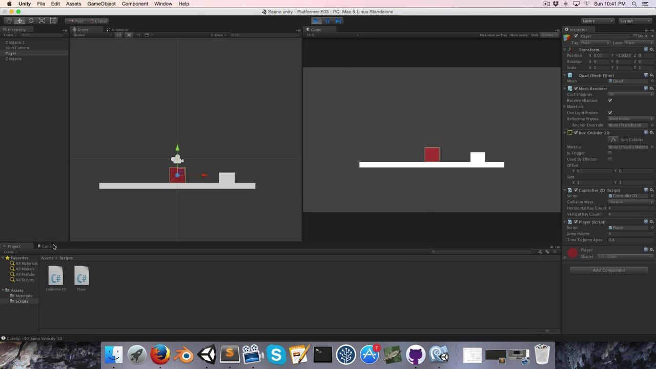Switch to the Console tab
656x369 pixels.
click(x=48, y=247)
